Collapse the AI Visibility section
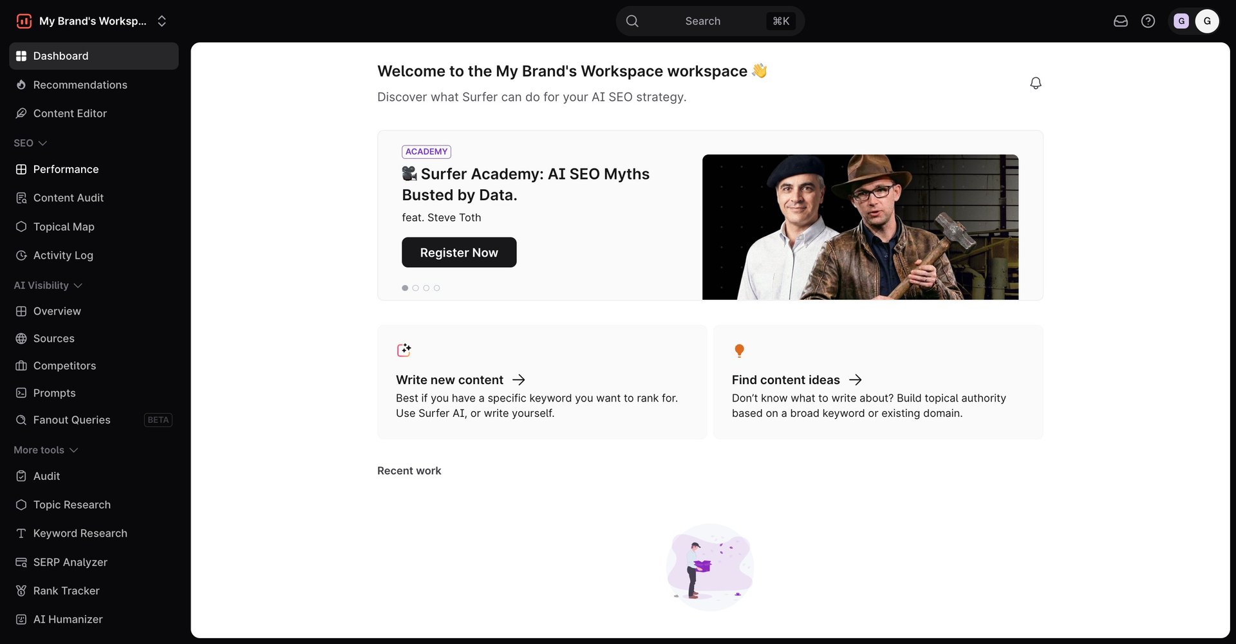The width and height of the screenshot is (1236, 644). point(48,285)
